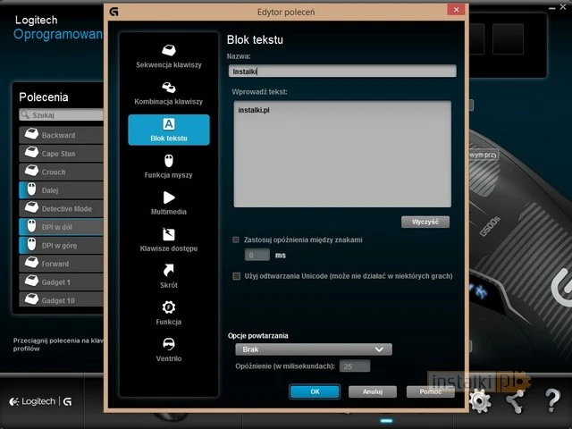
Task: Select Klawisze dostępu command type
Action: click(169, 240)
